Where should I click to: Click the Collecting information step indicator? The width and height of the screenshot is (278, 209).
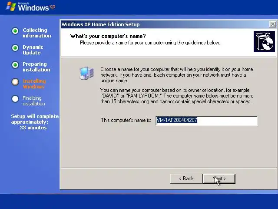(x=15, y=31)
